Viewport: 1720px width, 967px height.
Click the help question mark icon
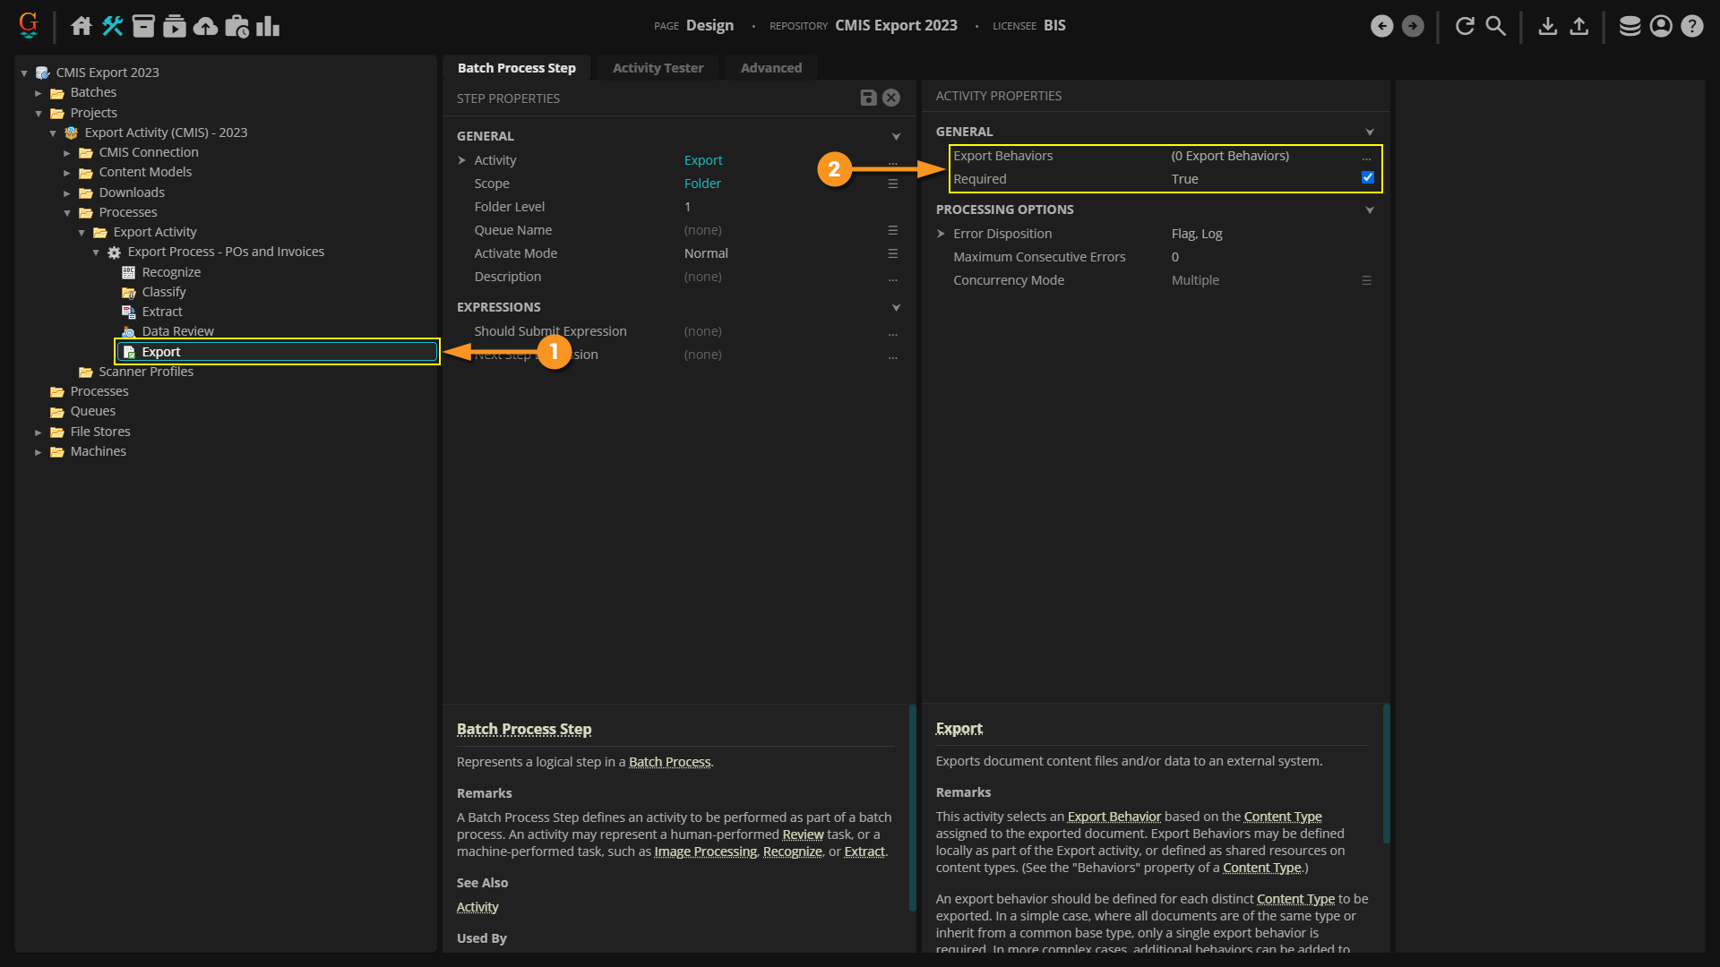tap(1691, 26)
